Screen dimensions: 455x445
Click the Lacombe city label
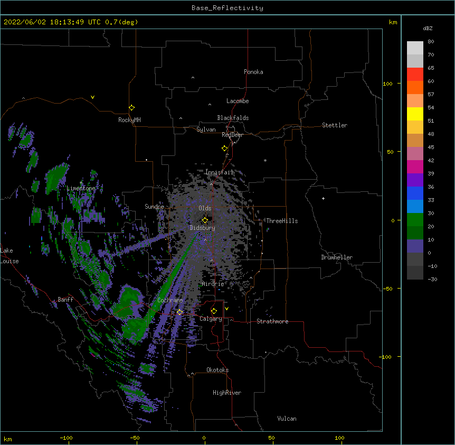(238, 101)
